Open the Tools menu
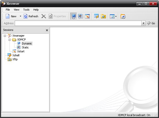This screenshot has height=118, width=159. point(26,10)
